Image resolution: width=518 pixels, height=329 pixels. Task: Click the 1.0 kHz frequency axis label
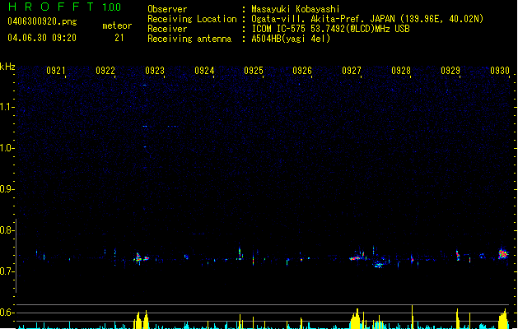pos(7,148)
